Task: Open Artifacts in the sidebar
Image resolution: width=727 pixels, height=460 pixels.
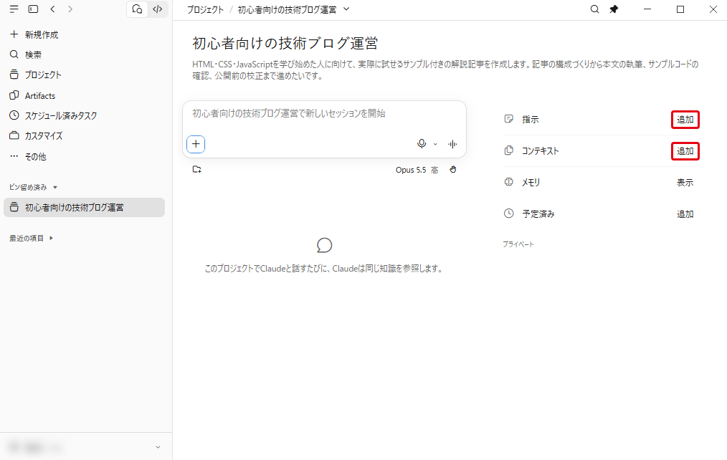Action: (86, 95)
